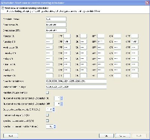This screenshot has width=150, height=140.
Task: Increase the synchronization interval value
Action: click(x=55, y=125)
